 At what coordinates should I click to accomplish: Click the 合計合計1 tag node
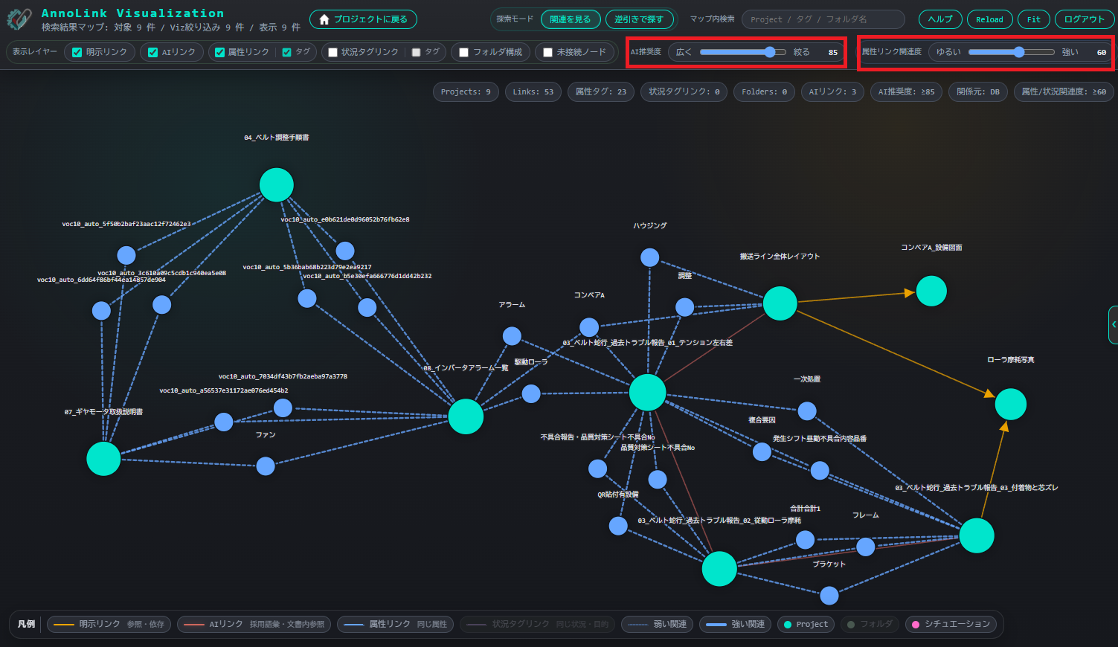click(805, 539)
